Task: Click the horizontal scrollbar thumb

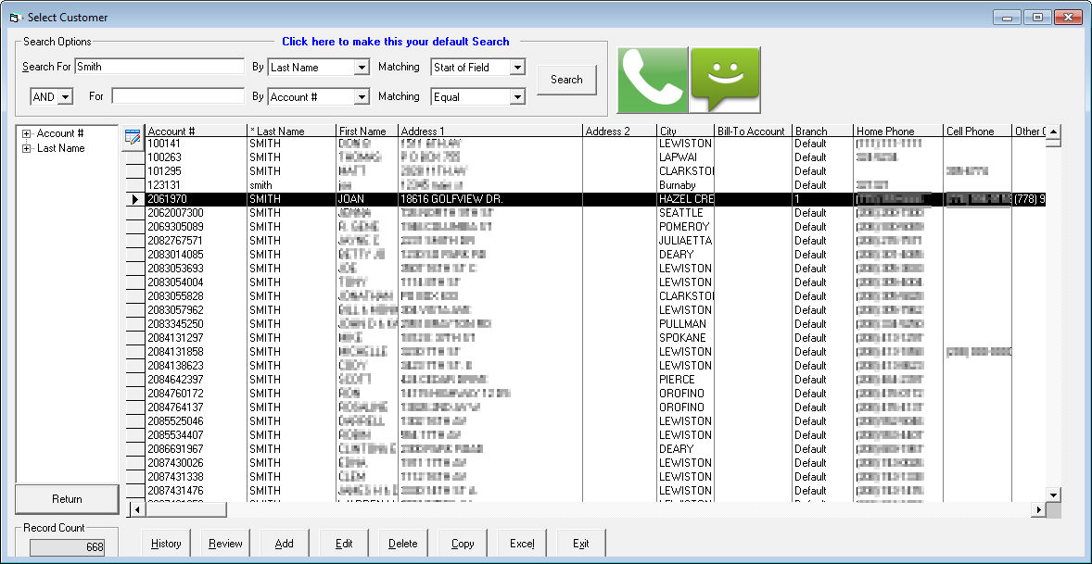Action: coord(185,509)
